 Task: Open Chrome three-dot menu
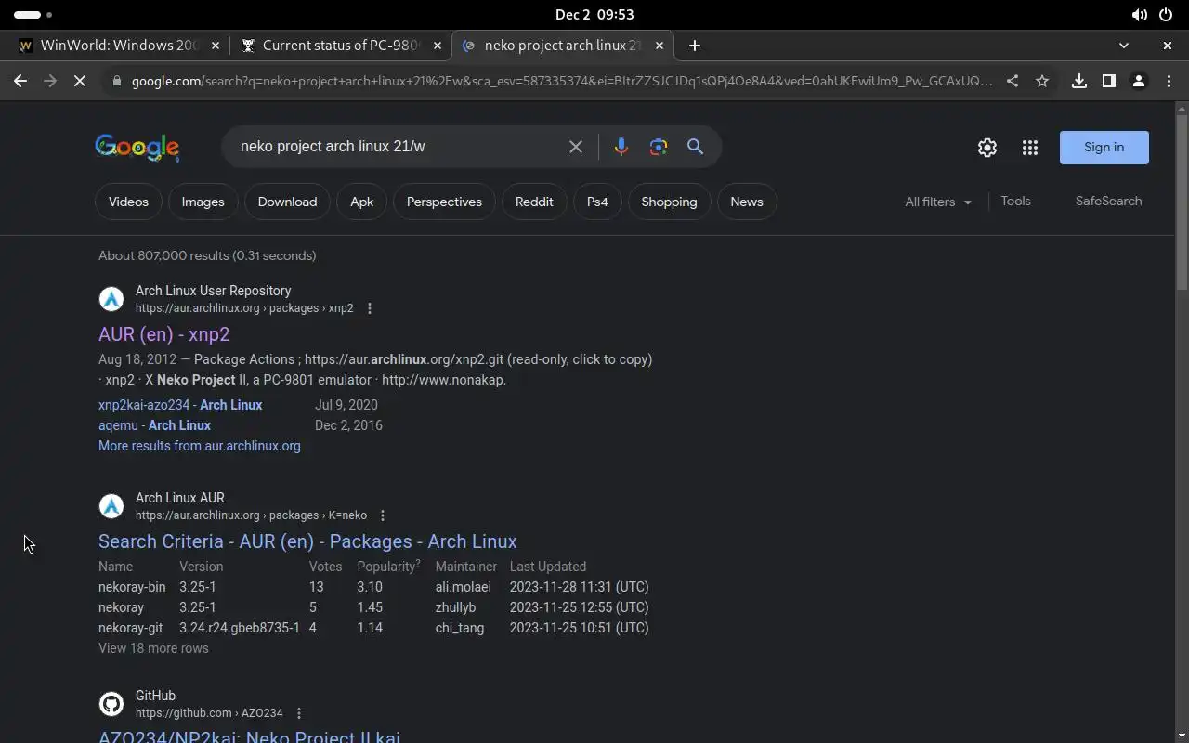(1169, 81)
